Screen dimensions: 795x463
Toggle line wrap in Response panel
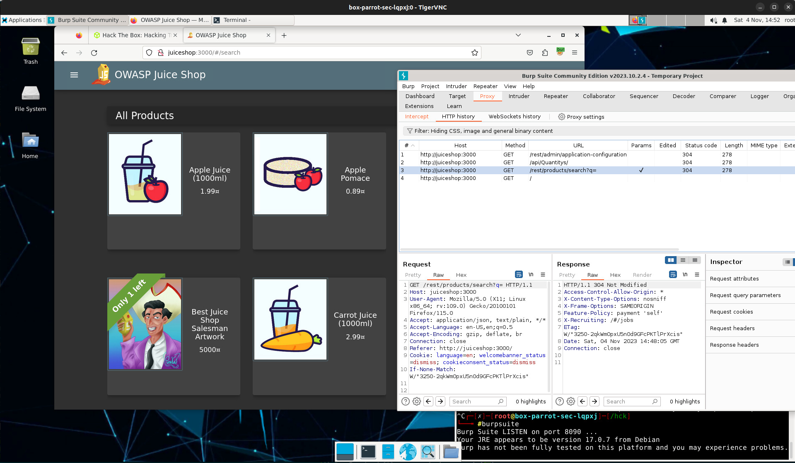coord(673,274)
